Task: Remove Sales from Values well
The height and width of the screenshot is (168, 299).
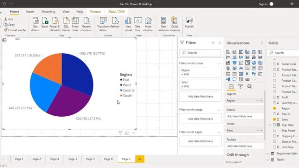Action: tap(261, 130)
